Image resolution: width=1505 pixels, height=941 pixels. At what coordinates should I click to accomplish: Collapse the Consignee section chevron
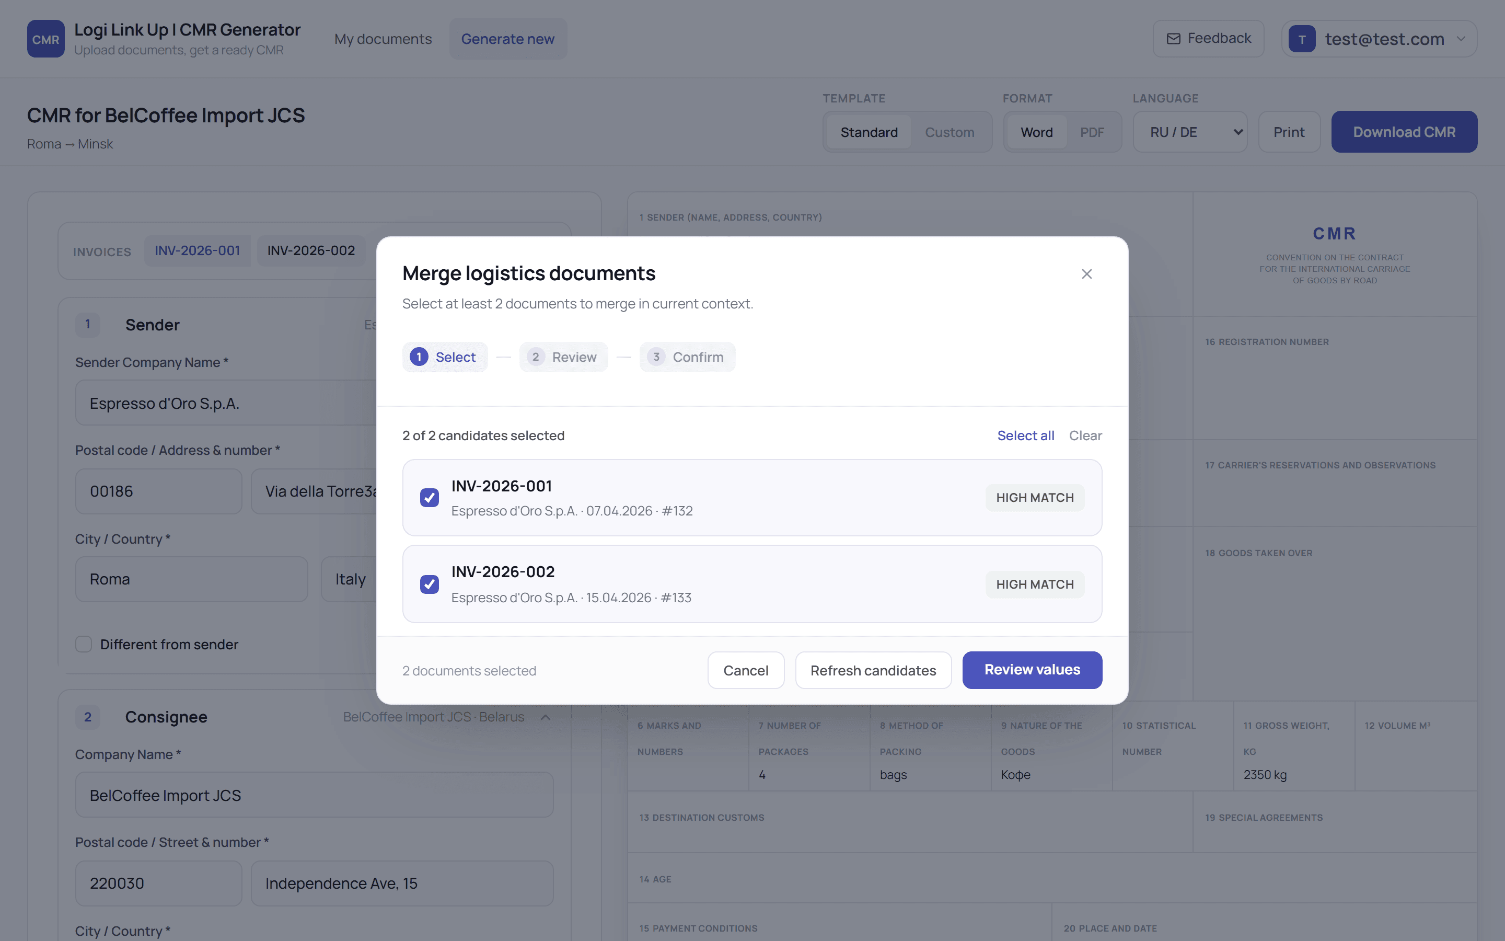click(546, 717)
